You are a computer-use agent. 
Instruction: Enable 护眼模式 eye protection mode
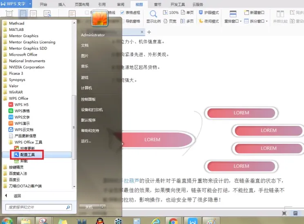(209, 13)
